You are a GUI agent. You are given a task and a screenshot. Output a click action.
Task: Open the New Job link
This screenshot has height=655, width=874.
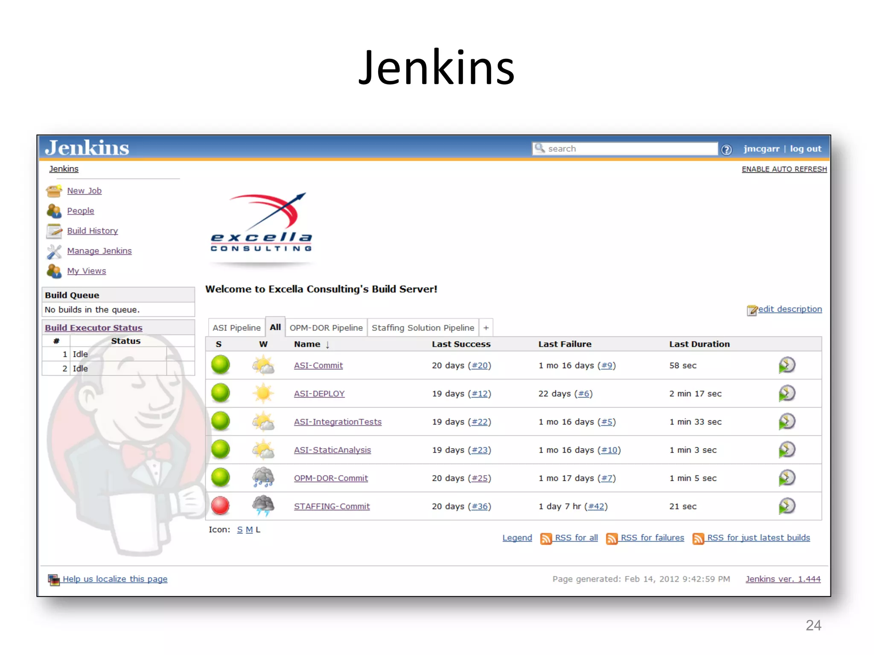(84, 191)
